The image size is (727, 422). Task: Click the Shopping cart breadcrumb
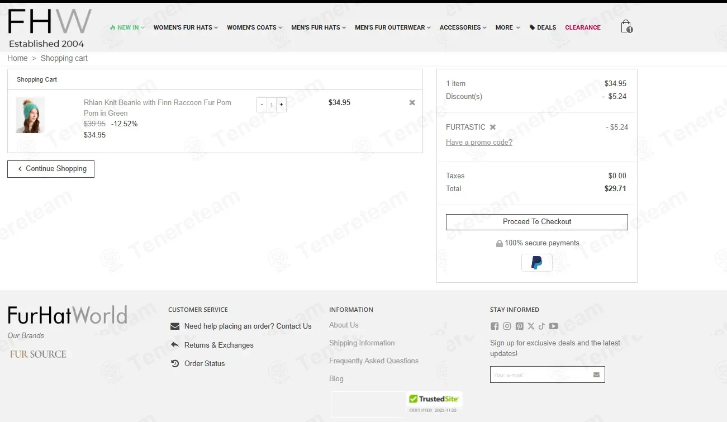point(64,58)
